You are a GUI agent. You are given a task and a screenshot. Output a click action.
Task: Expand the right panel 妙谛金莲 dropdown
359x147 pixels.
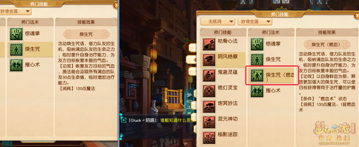pyautogui.click(x=255, y=22)
